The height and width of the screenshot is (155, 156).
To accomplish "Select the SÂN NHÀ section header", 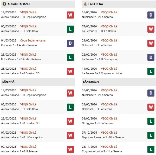I will pos(9,82).
